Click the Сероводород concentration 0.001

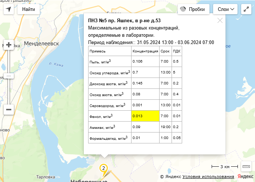pos(137,105)
